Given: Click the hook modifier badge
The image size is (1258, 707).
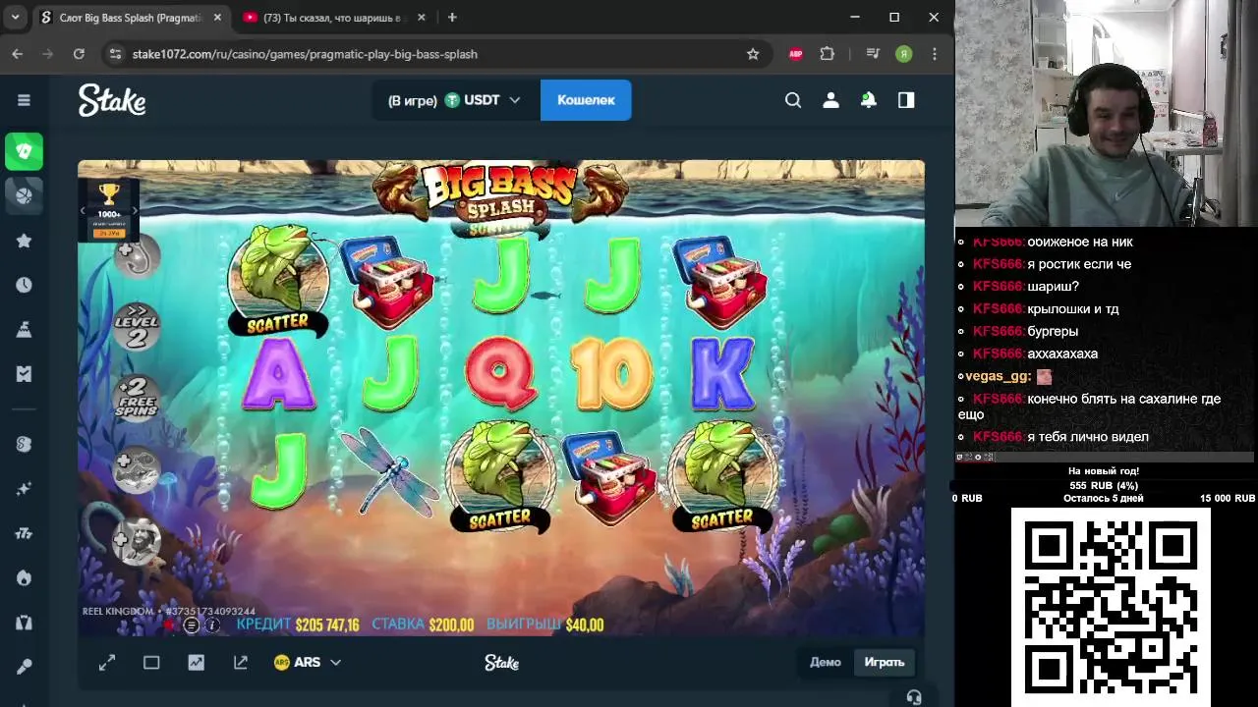Looking at the screenshot, I should point(137,257).
